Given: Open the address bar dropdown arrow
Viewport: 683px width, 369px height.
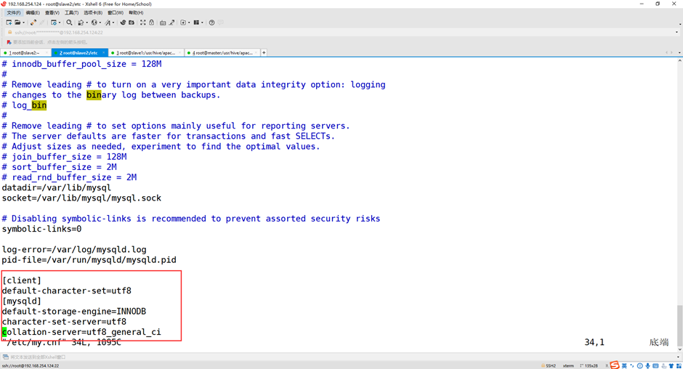Looking at the screenshot, I should tap(677, 32).
